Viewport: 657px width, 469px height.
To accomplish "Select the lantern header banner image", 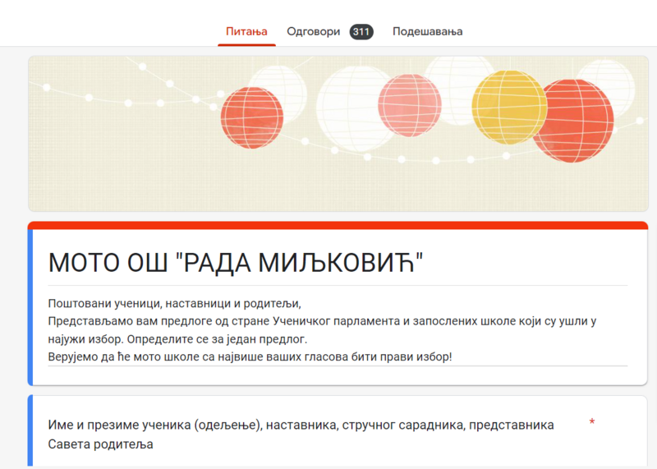I will pyautogui.click(x=338, y=134).
